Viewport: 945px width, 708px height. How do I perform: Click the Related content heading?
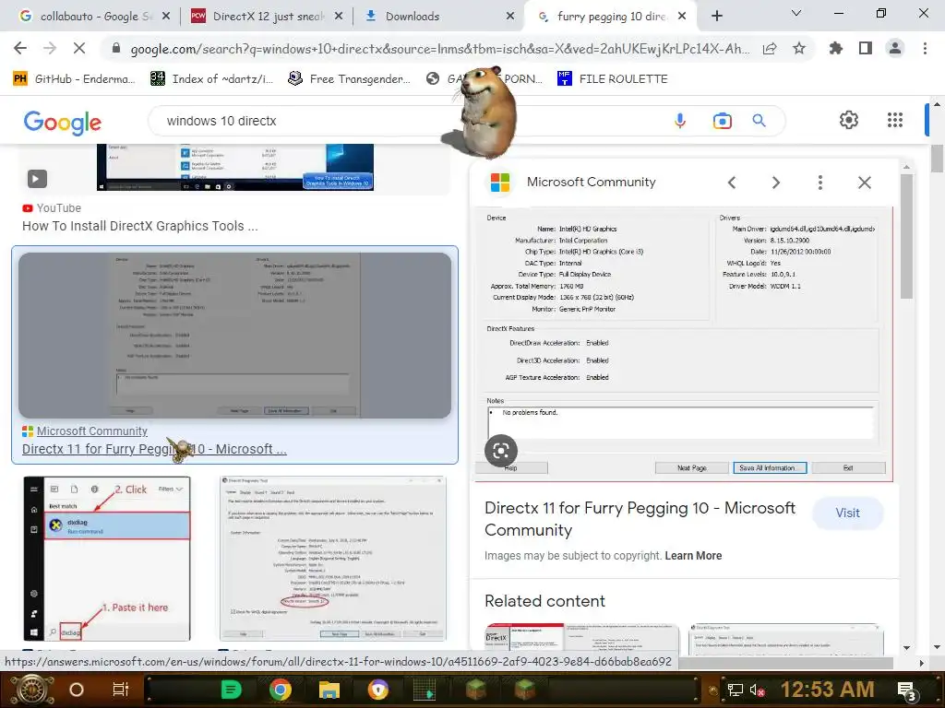[544, 601]
